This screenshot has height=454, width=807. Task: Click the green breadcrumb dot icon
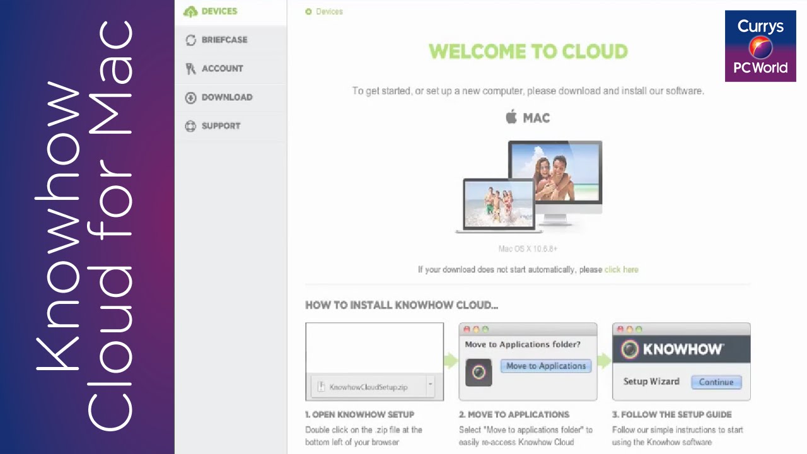(308, 11)
